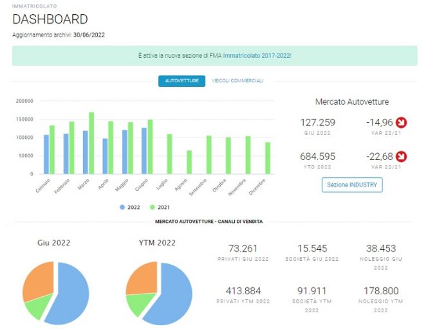Open the Immatricolato 2017-2022 link
Screen dimensions: 437x329
pos(257,55)
